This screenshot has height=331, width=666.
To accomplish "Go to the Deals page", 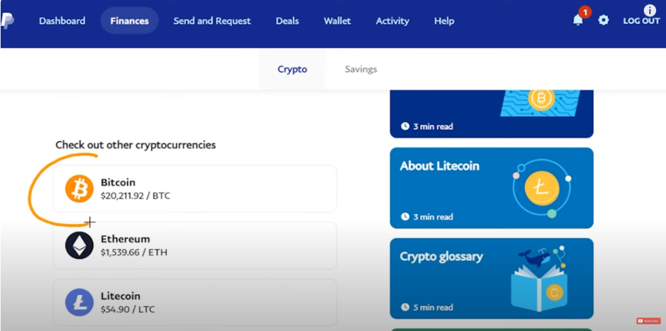I will click(x=287, y=21).
